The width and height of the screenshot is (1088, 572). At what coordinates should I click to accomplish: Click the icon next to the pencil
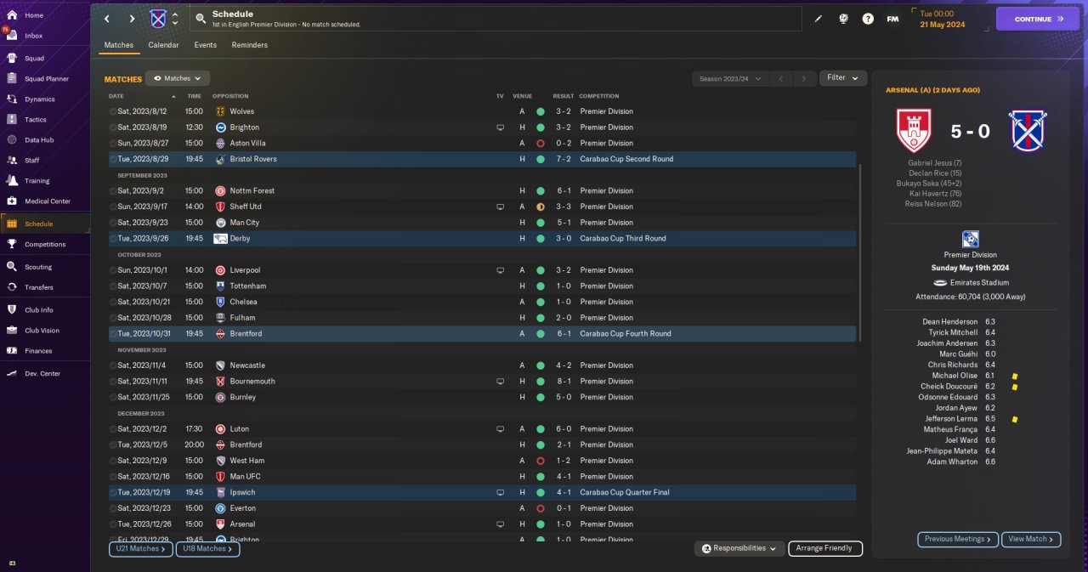coord(843,19)
